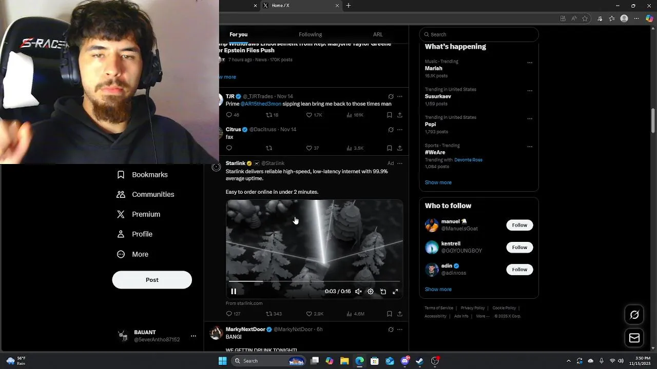Go to Profile in the X sidebar
657x369 pixels.
coord(135,234)
